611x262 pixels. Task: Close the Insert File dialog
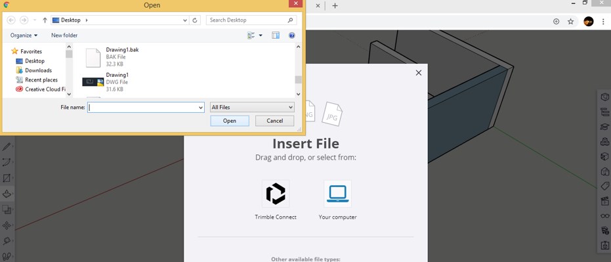[x=419, y=73]
